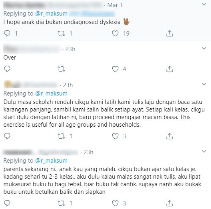This screenshot has width=211, height=209.
Task: Reply to the 'Over' tweet
Action: tap(7, 69)
